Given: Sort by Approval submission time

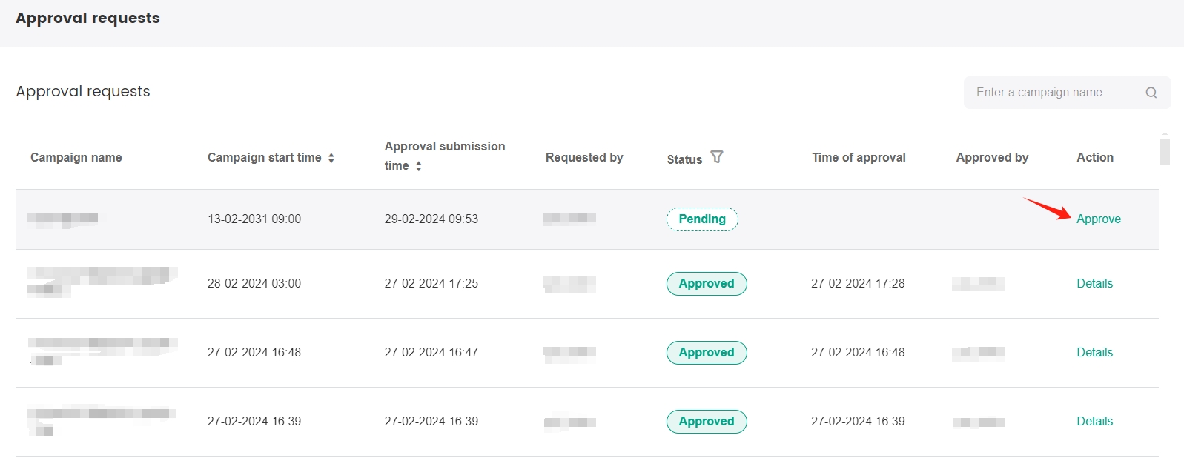Looking at the screenshot, I should point(419,166).
